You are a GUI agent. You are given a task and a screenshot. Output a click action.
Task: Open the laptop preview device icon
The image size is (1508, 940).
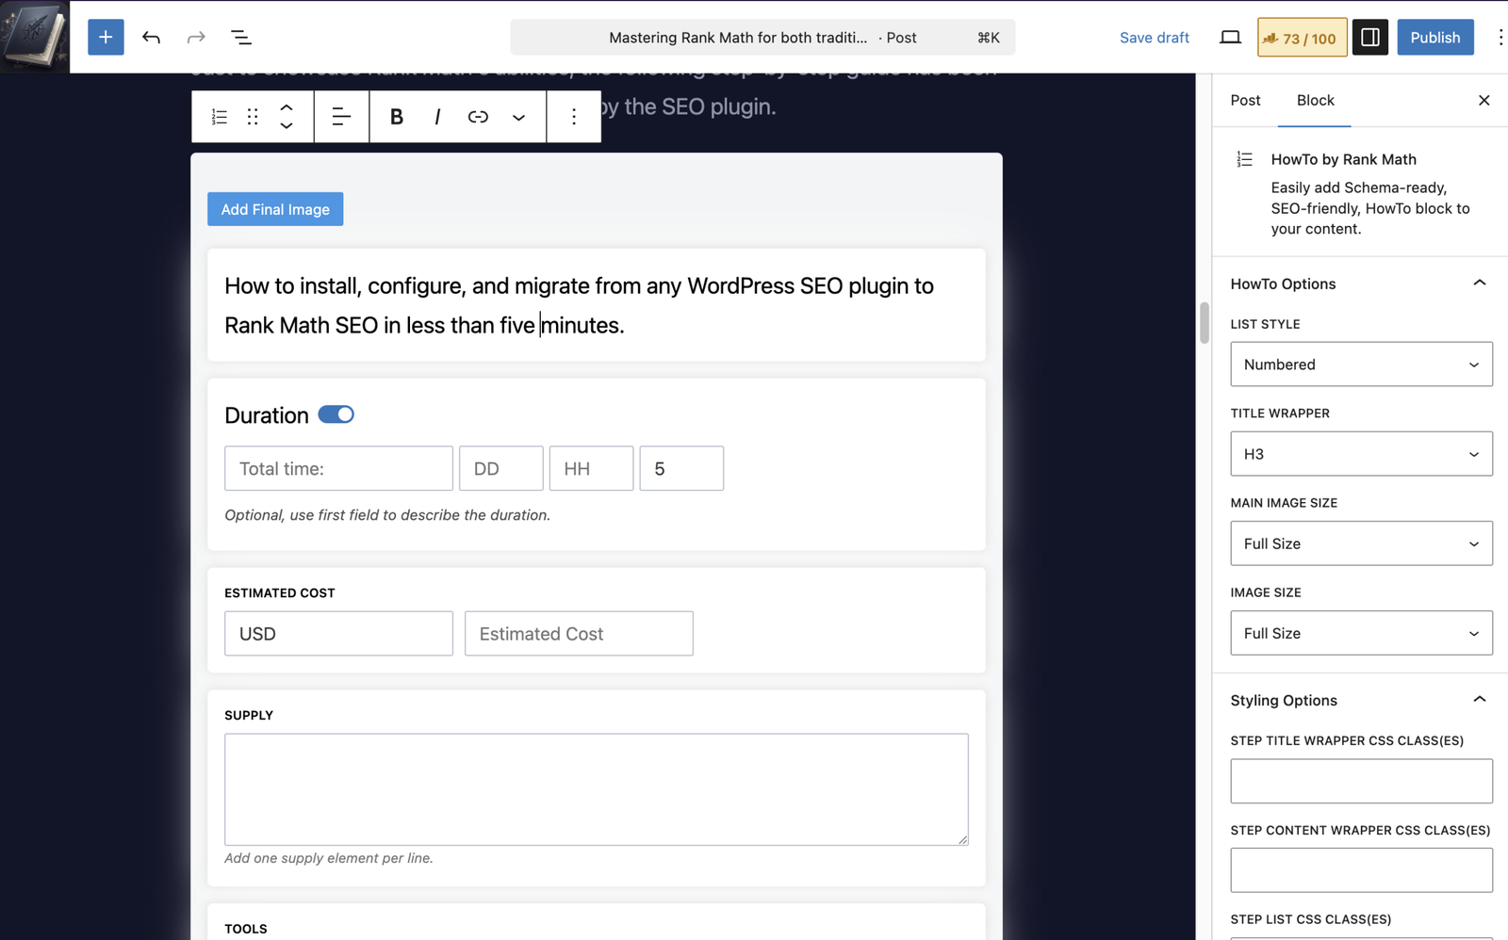1230,38
